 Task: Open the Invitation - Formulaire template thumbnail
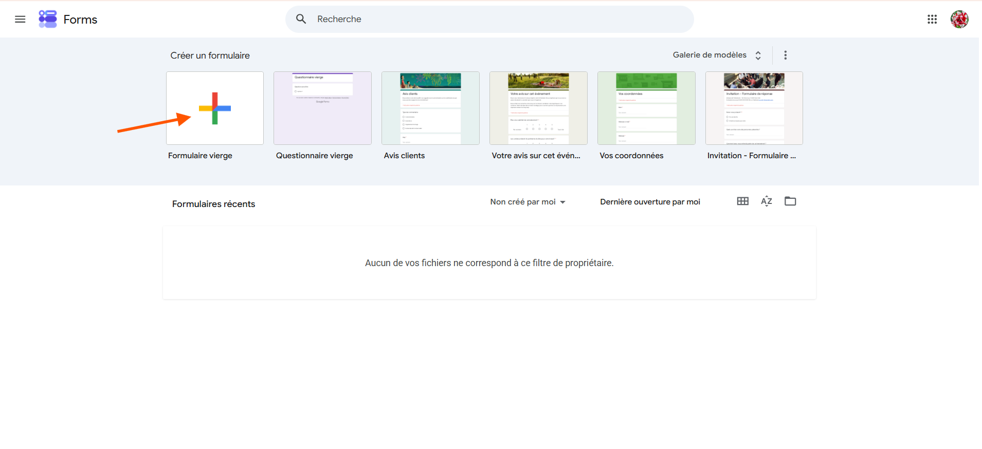(x=754, y=108)
